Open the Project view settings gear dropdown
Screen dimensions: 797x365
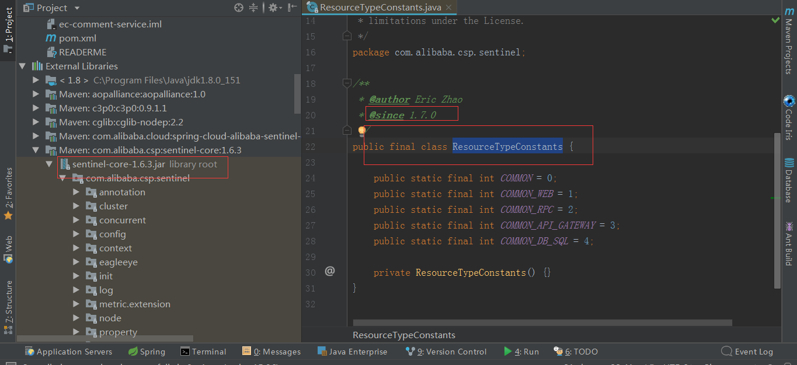tap(272, 8)
